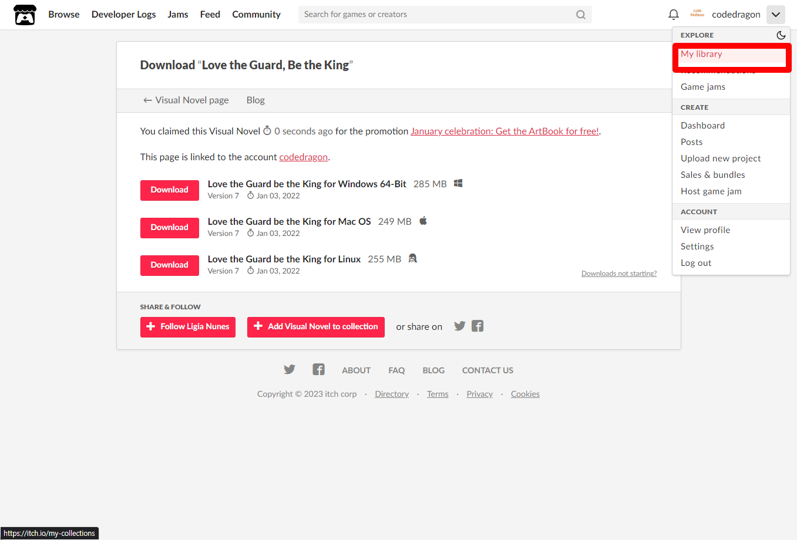Select My library from dropdown

point(731,54)
